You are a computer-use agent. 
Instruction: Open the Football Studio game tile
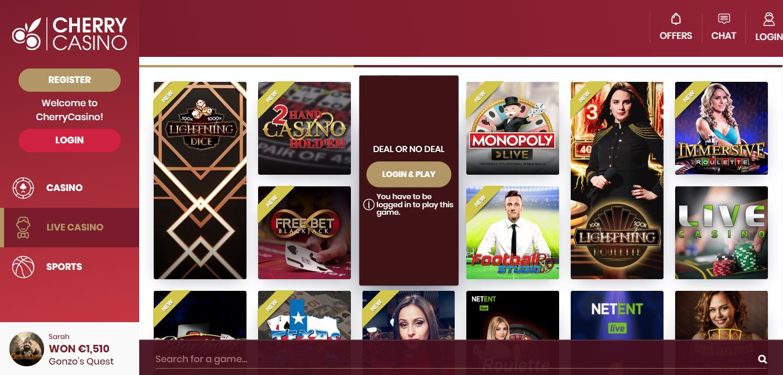point(513,233)
